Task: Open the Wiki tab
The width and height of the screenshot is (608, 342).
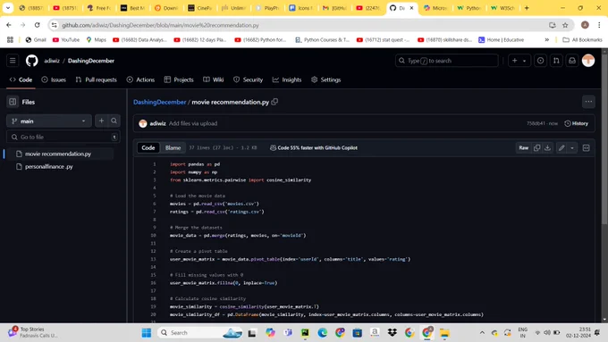Action: coord(214,79)
